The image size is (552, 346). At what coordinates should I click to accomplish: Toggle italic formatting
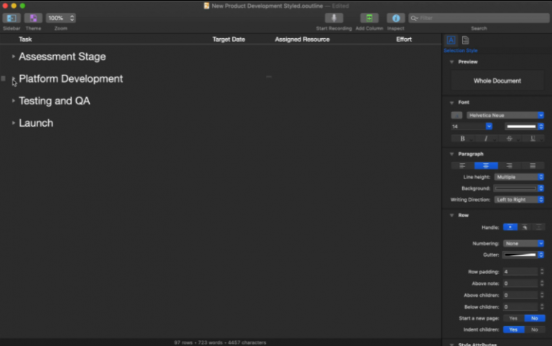[x=486, y=139]
